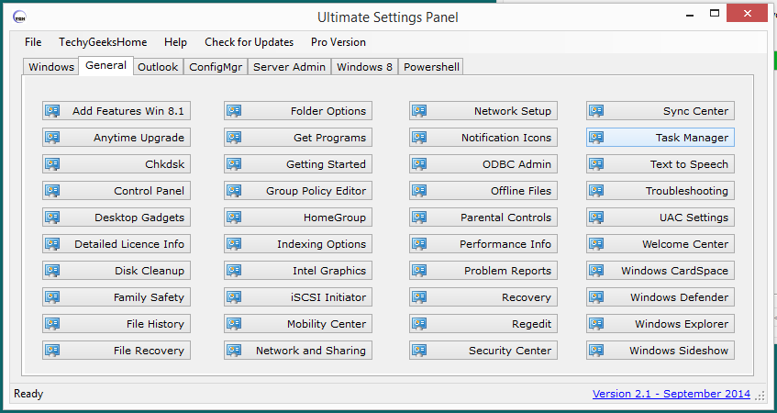Open Network and Sharing
The width and height of the screenshot is (777, 413).
click(298, 351)
